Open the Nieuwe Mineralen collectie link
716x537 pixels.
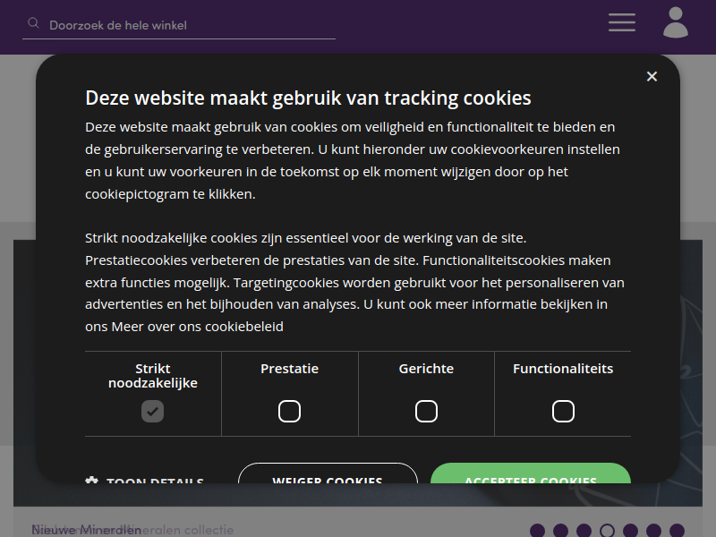132,530
